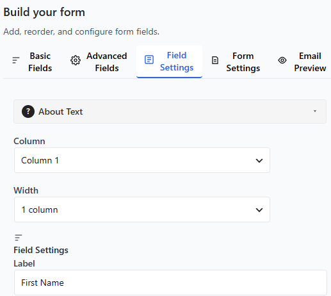Open the Width 1 column dropdown
The height and width of the screenshot is (296, 331).
point(142,210)
